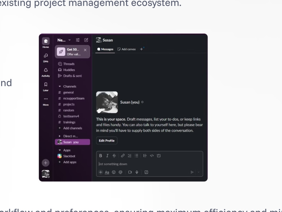Collapse the Apps section
Image resolution: width=282 pixels, height=212 pixels.
pyautogui.click(x=60, y=150)
